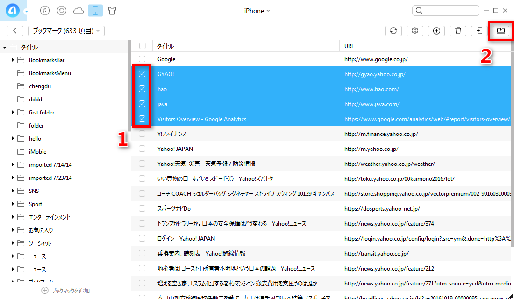Expand the BookmarksBar folder
This screenshot has height=299, width=514.
[13, 60]
